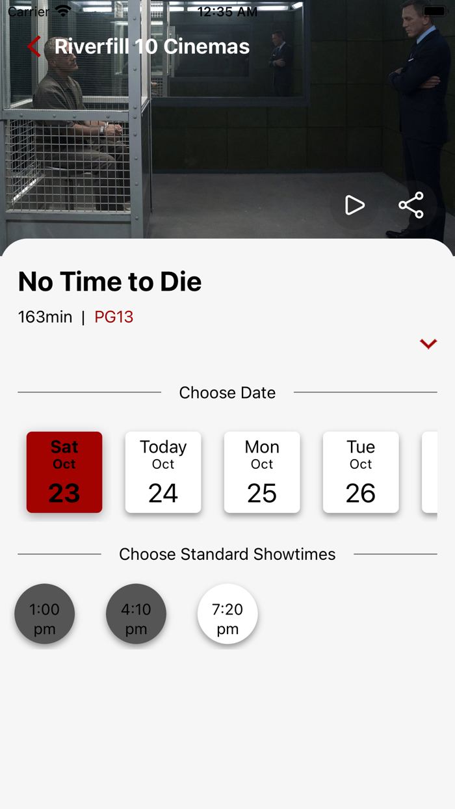Select Today Oct 24 date
The height and width of the screenshot is (809, 455).
[x=163, y=472]
